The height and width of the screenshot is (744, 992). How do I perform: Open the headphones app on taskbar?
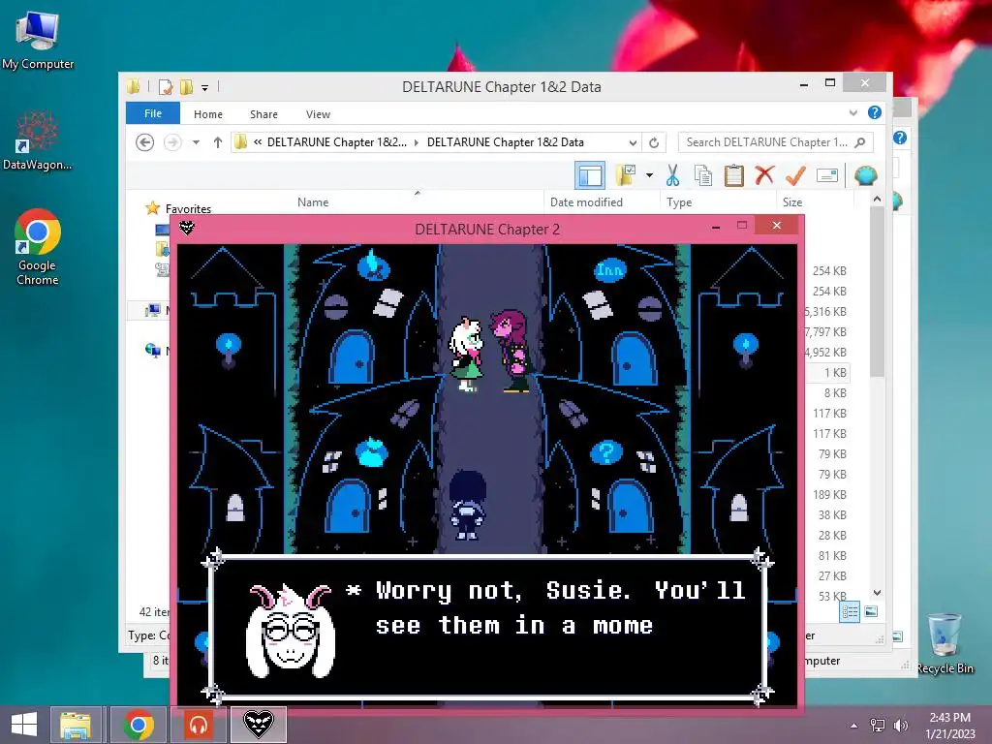coord(199,725)
